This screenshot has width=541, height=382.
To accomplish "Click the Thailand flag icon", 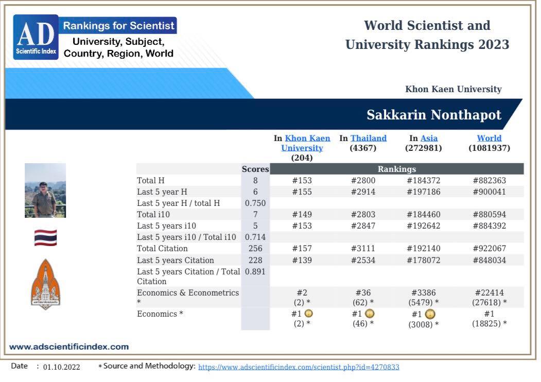I will (45, 238).
